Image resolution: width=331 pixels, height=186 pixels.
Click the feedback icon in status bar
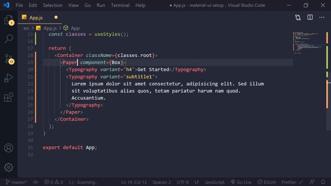point(312,182)
